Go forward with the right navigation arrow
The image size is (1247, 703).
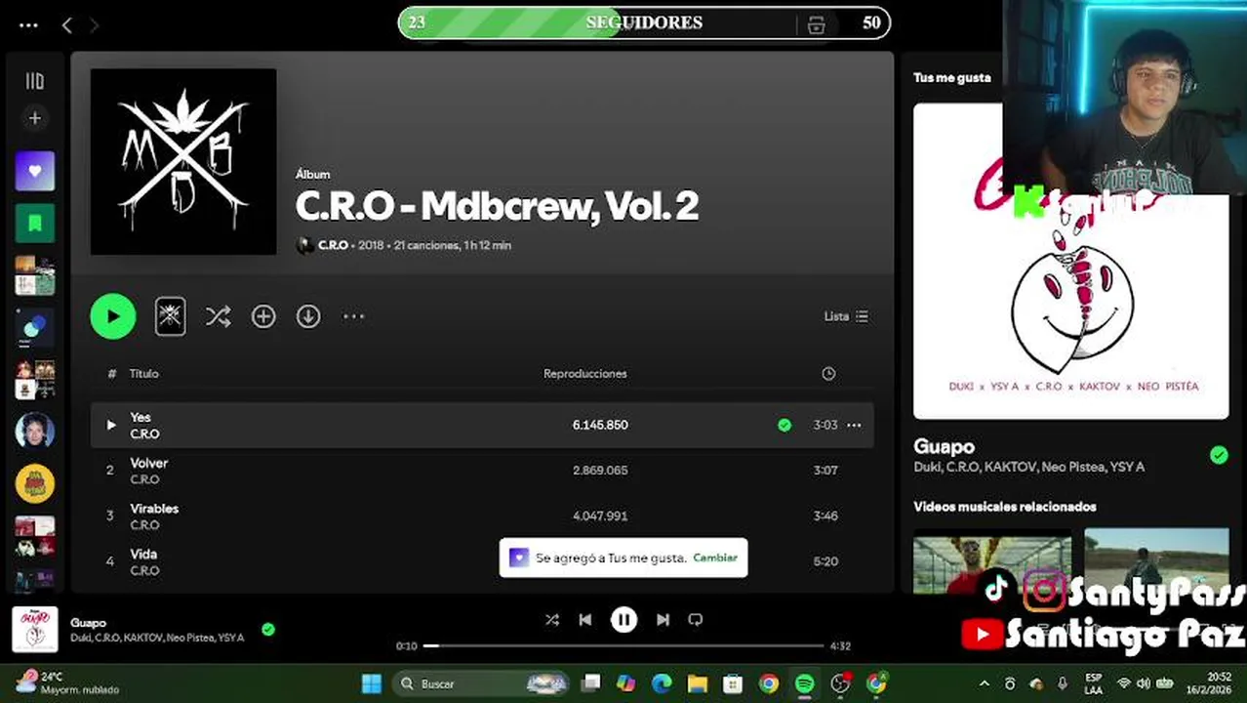[x=95, y=25]
